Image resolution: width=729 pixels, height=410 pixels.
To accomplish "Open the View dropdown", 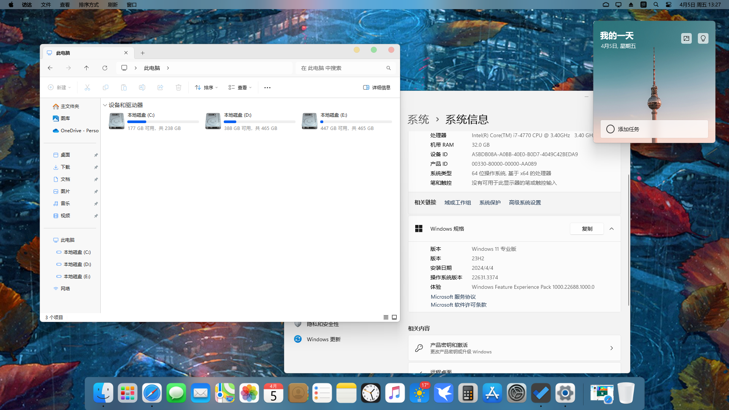I will pos(240,88).
